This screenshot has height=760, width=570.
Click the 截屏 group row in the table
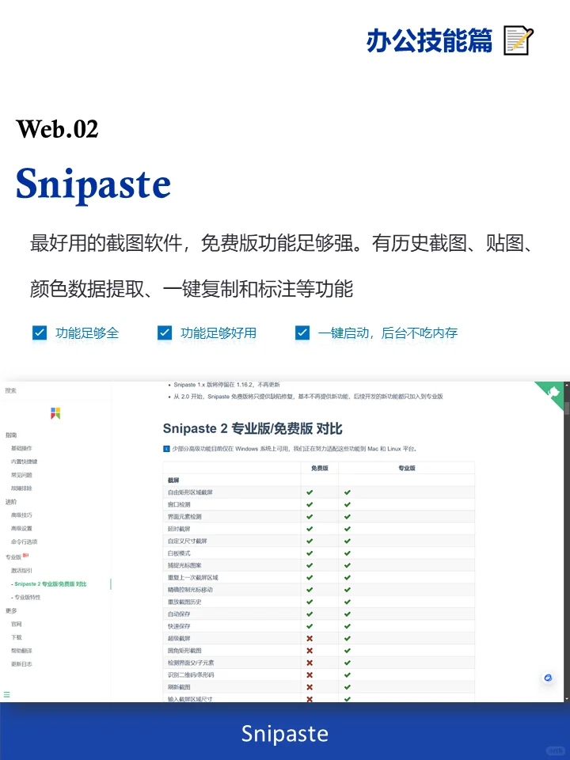(x=318, y=480)
